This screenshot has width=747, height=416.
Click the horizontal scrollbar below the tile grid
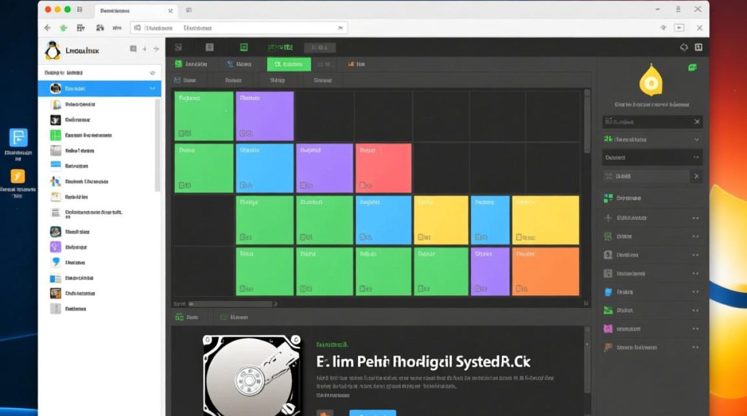coord(231,304)
